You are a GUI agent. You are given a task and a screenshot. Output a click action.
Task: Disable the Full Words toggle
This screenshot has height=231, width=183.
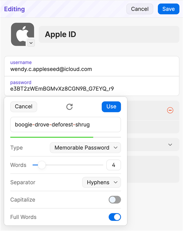coord(115,217)
